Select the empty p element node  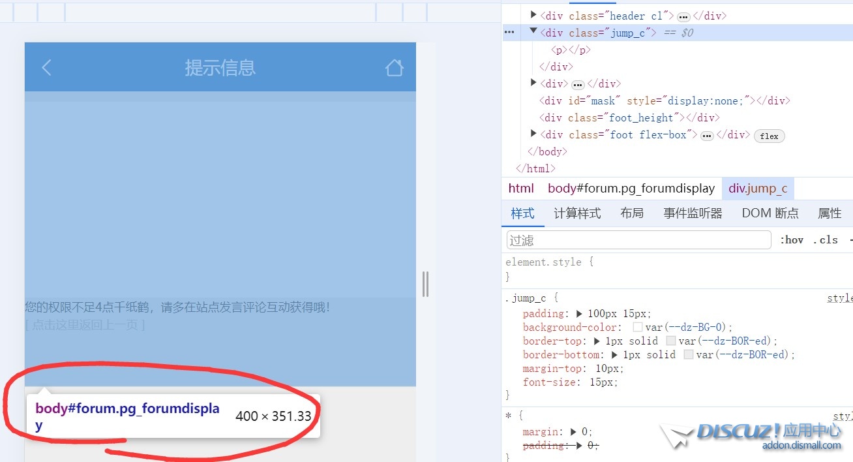571,50
